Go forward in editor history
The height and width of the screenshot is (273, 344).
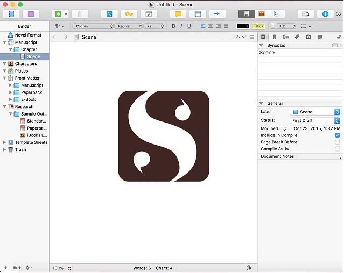tap(66, 37)
